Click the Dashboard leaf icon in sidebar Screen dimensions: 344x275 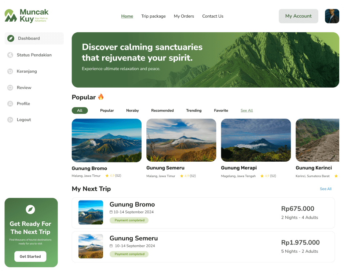pos(11,38)
